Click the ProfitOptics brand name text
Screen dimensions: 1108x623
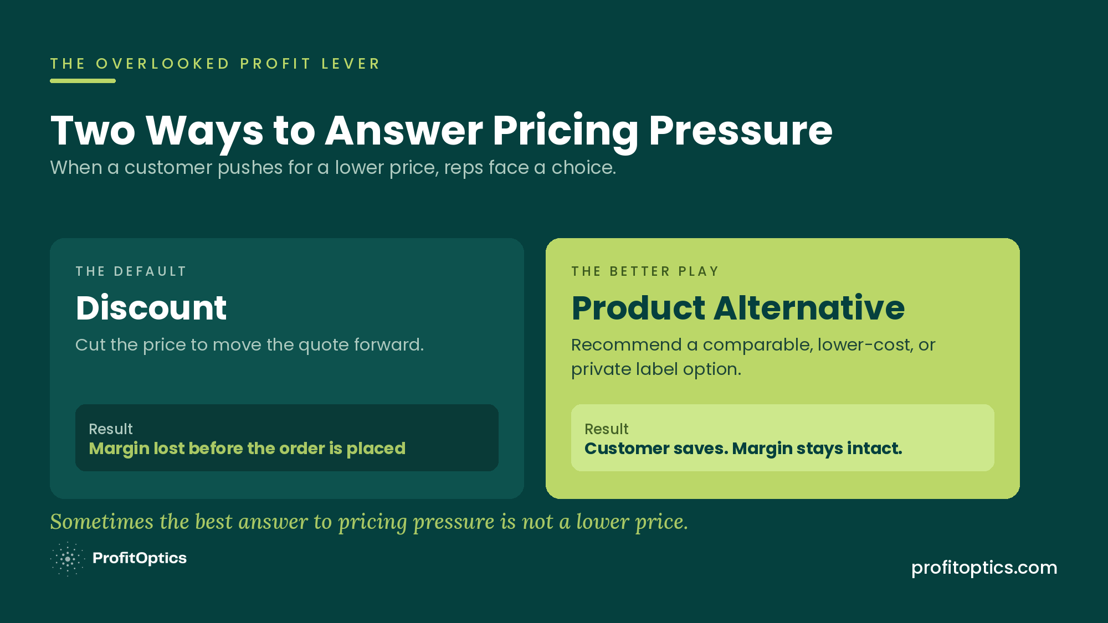click(x=140, y=558)
